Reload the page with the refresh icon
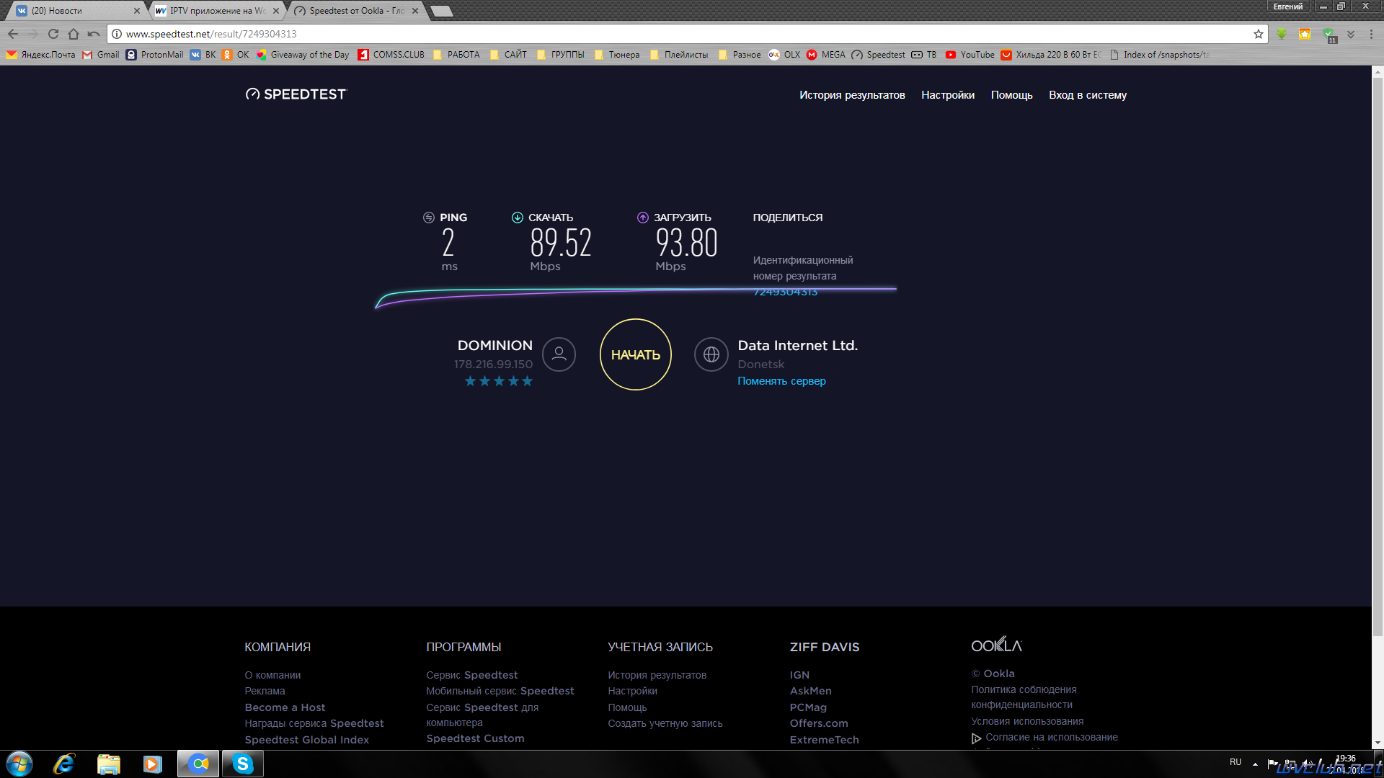 click(x=53, y=34)
